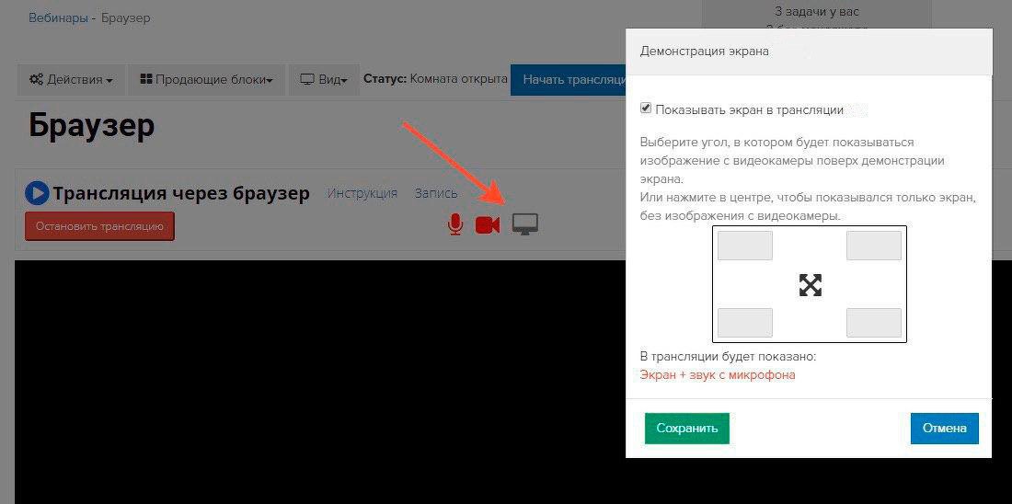Image resolution: width=1012 pixels, height=504 pixels.
Task: Click the green Сохранить button
Action: pyautogui.click(x=686, y=429)
